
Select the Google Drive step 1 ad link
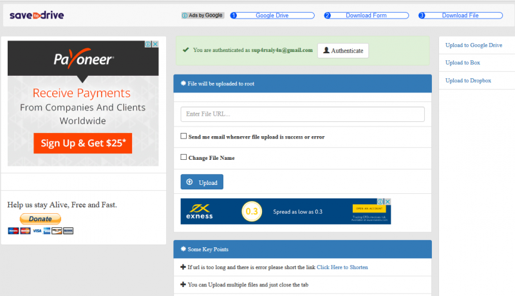272,15
